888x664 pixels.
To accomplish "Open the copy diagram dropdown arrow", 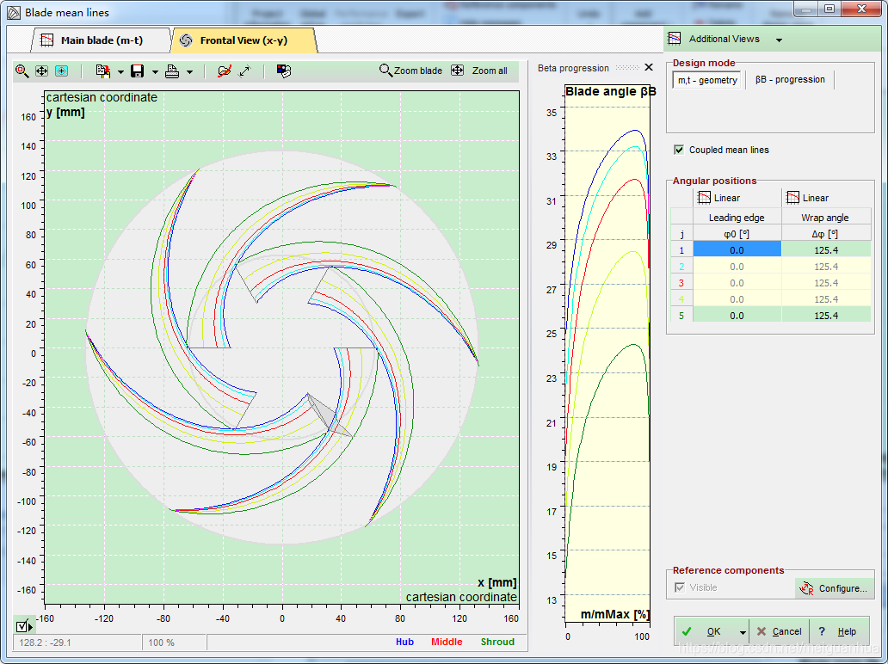I will click(120, 72).
